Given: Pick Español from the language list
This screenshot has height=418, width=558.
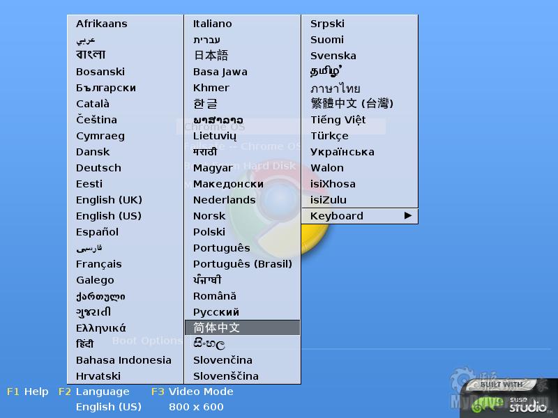Looking at the screenshot, I should click(x=97, y=232).
